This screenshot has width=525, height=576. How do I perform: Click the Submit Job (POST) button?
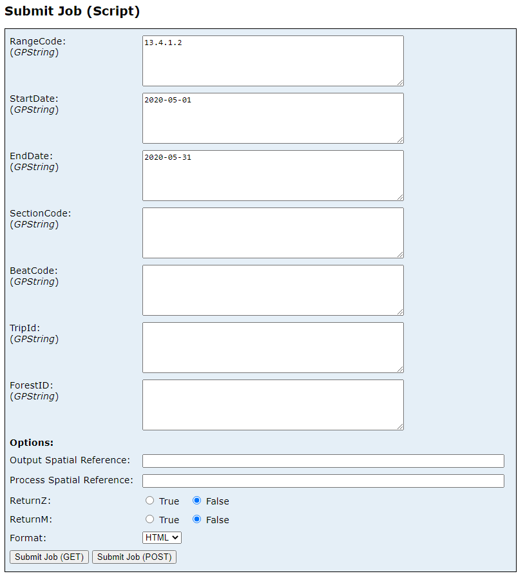click(x=133, y=557)
